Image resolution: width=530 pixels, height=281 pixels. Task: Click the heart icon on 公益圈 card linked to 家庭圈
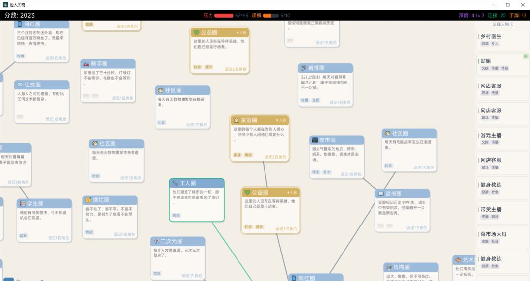click(247, 192)
